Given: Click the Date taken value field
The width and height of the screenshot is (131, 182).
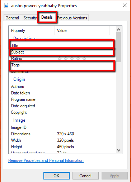Looking at the screenshot, I should [84, 93].
